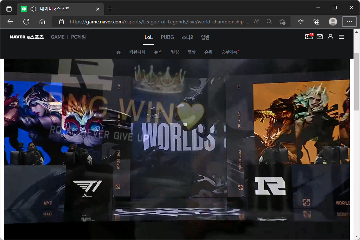Click the scrollbar up arrow
The height and width of the screenshot is (240, 360).
[x=356, y=32]
